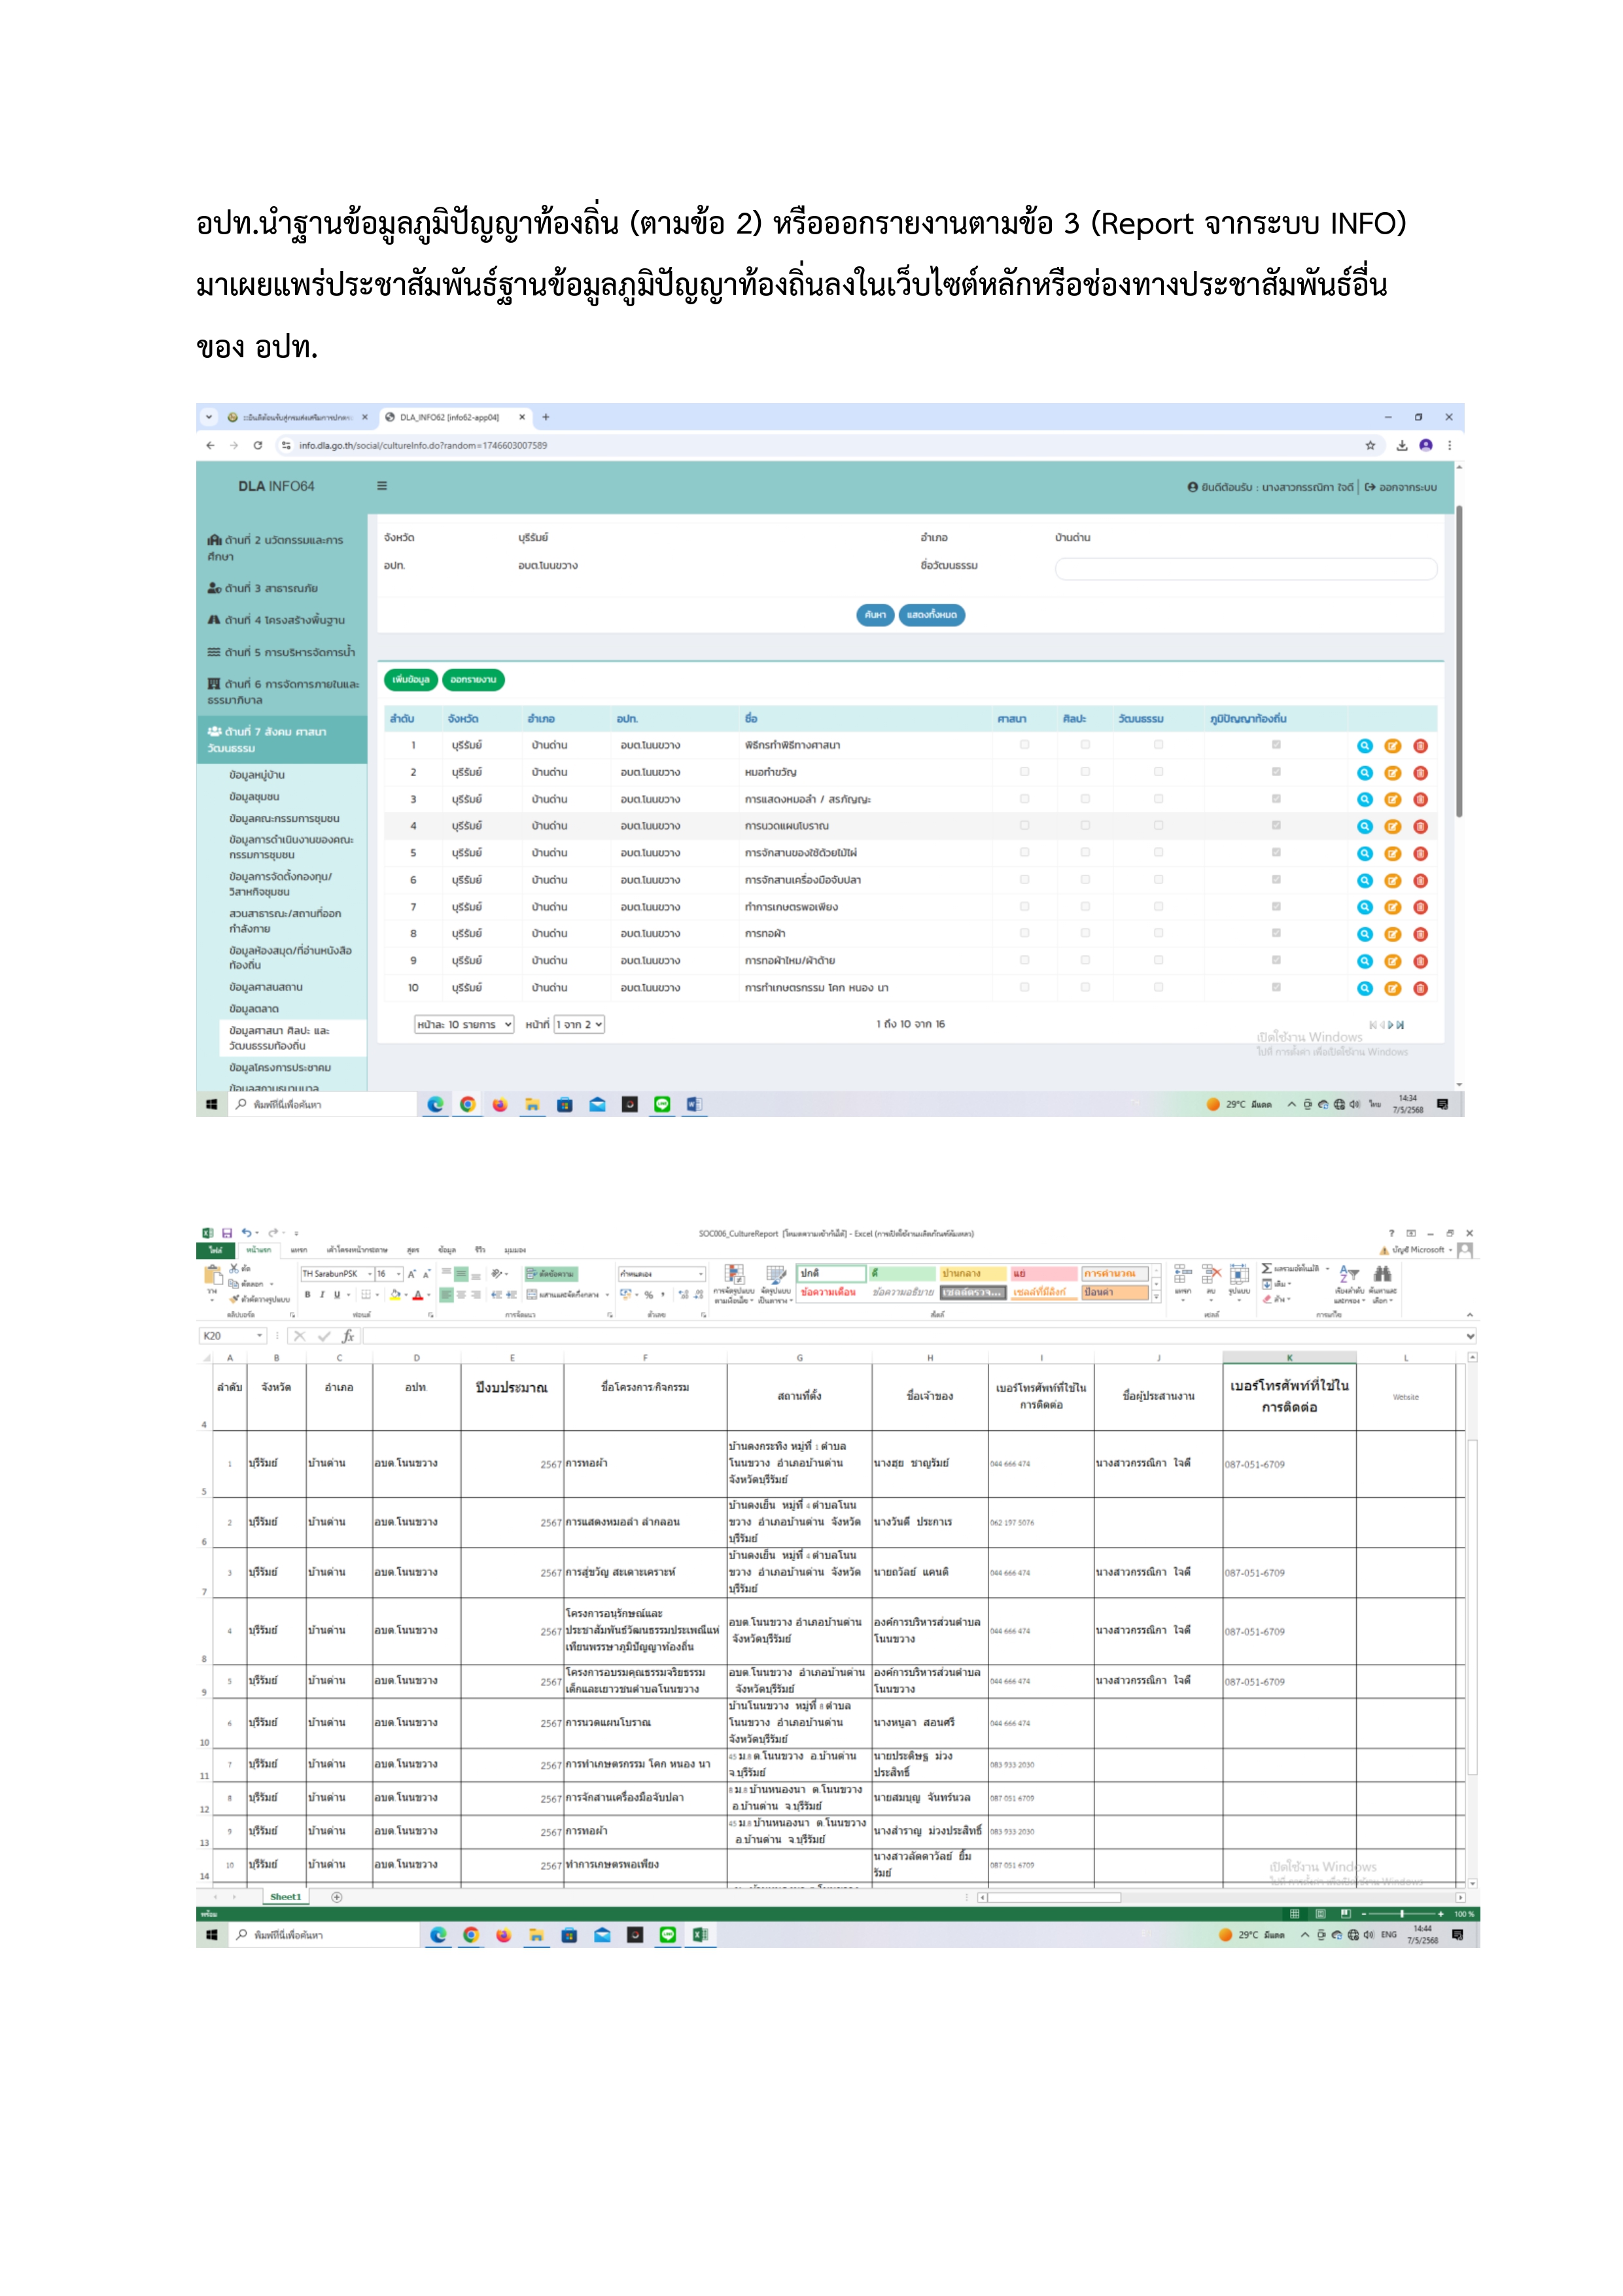This screenshot has height=2296, width=1623.
Task: Toggle วัฒนธรรม checkbox in row 9
Action: 1158,961
